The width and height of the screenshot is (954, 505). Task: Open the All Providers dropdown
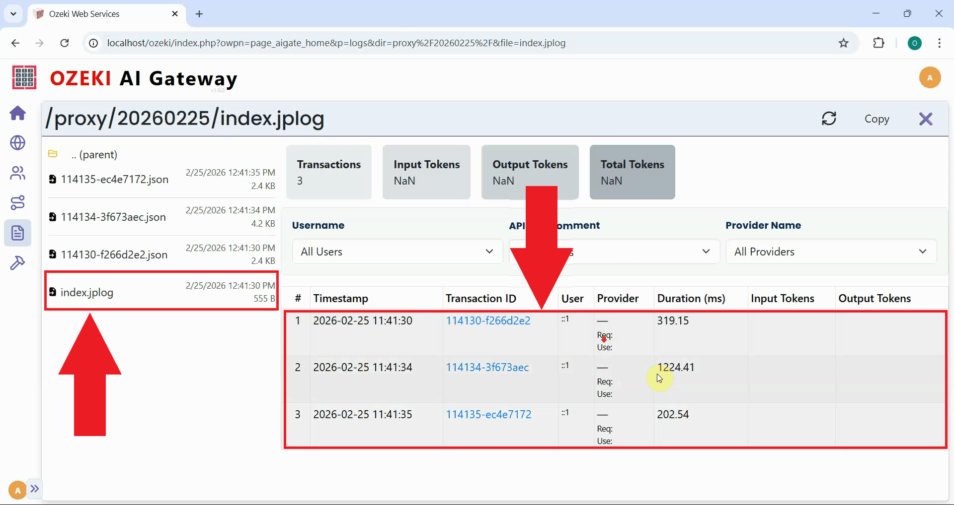(x=830, y=252)
